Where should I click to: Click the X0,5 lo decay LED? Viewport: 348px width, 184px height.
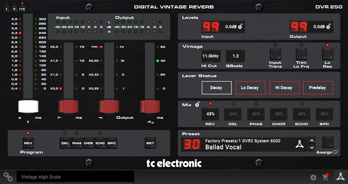click(x=60, y=89)
